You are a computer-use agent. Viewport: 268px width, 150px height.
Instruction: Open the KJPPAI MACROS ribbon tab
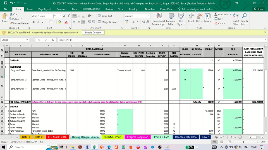91,9
